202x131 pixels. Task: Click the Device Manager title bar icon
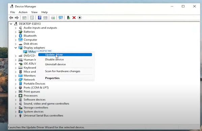tap(12, 6)
